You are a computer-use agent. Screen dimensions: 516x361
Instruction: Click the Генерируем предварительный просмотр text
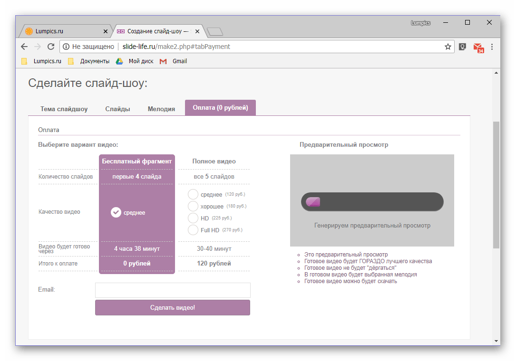click(372, 226)
